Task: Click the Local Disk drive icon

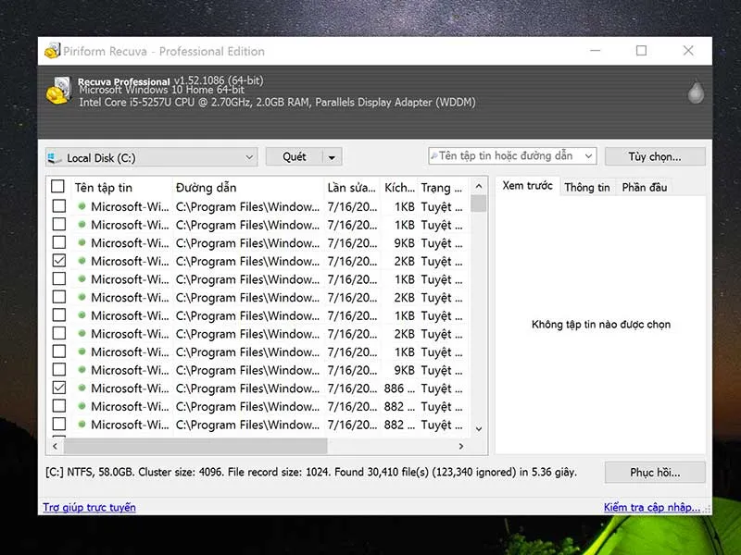Action: tap(56, 157)
